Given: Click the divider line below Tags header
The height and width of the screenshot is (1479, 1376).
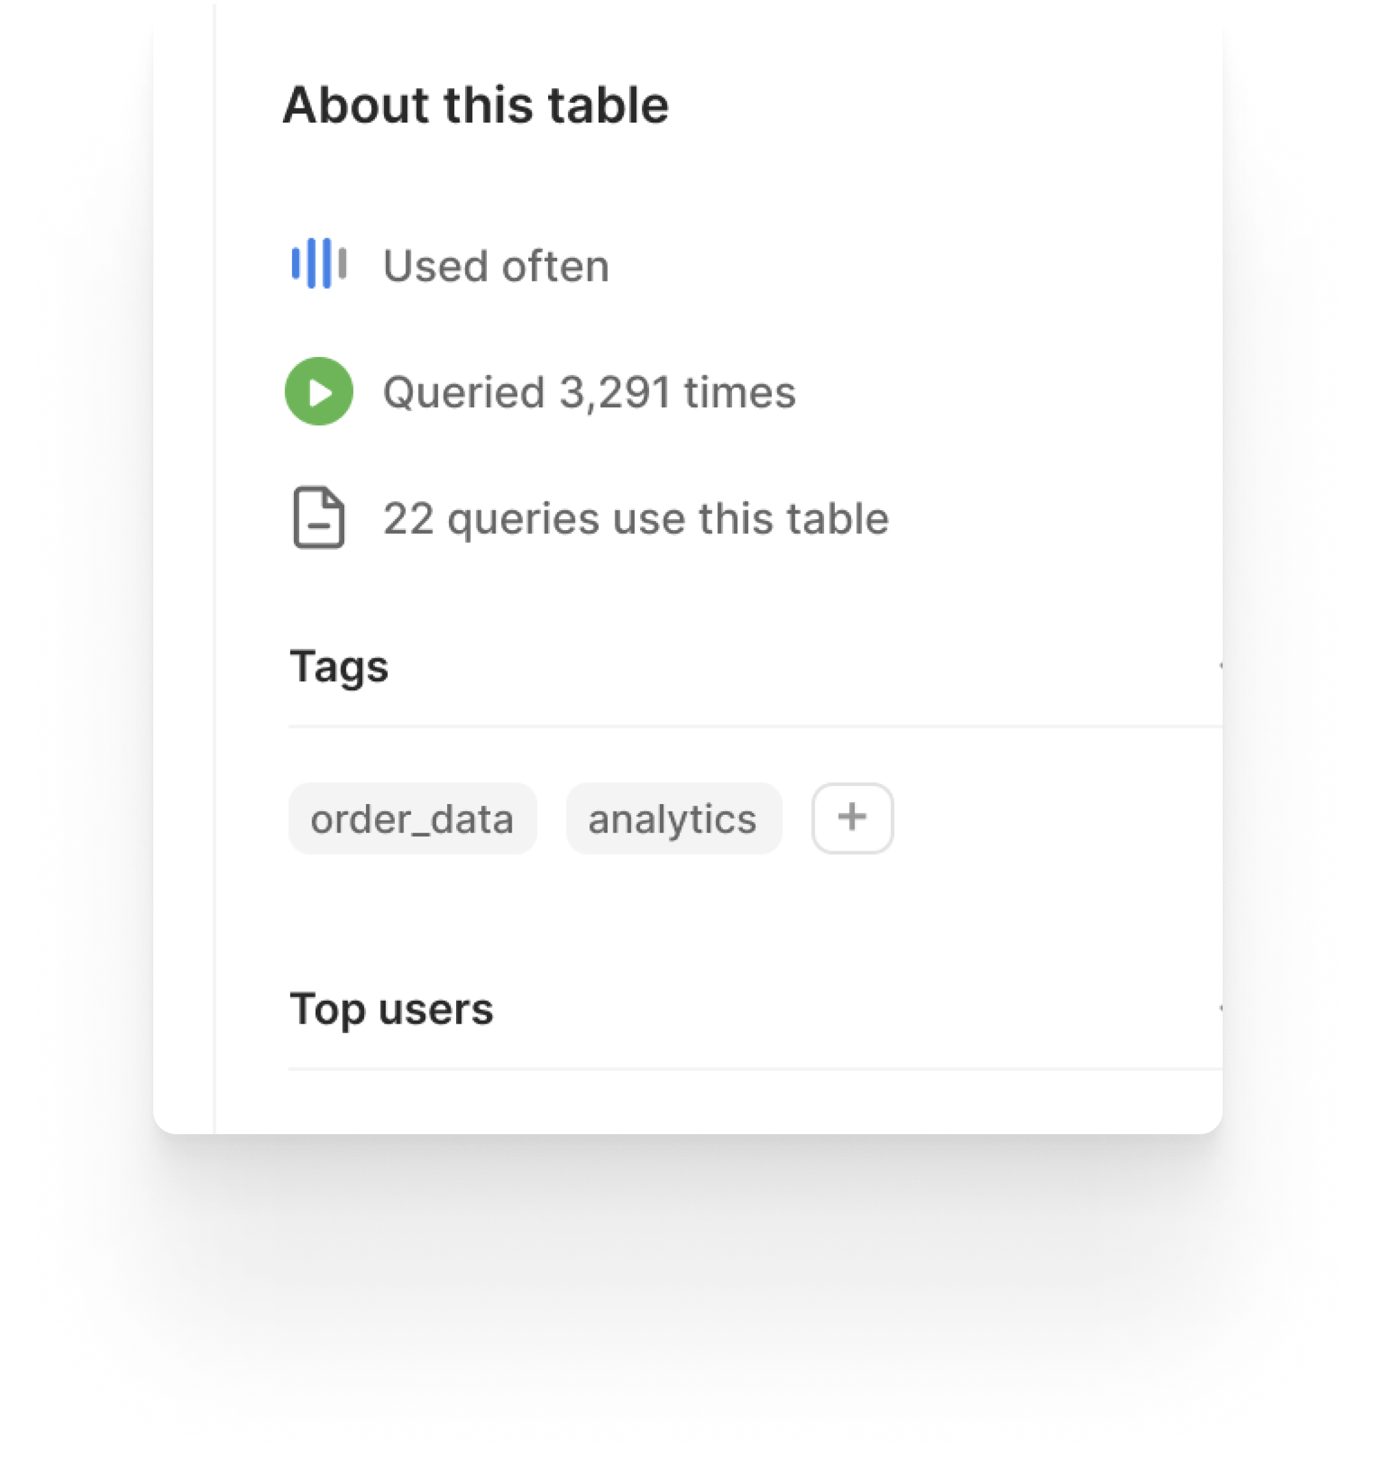Looking at the screenshot, I should tap(754, 725).
